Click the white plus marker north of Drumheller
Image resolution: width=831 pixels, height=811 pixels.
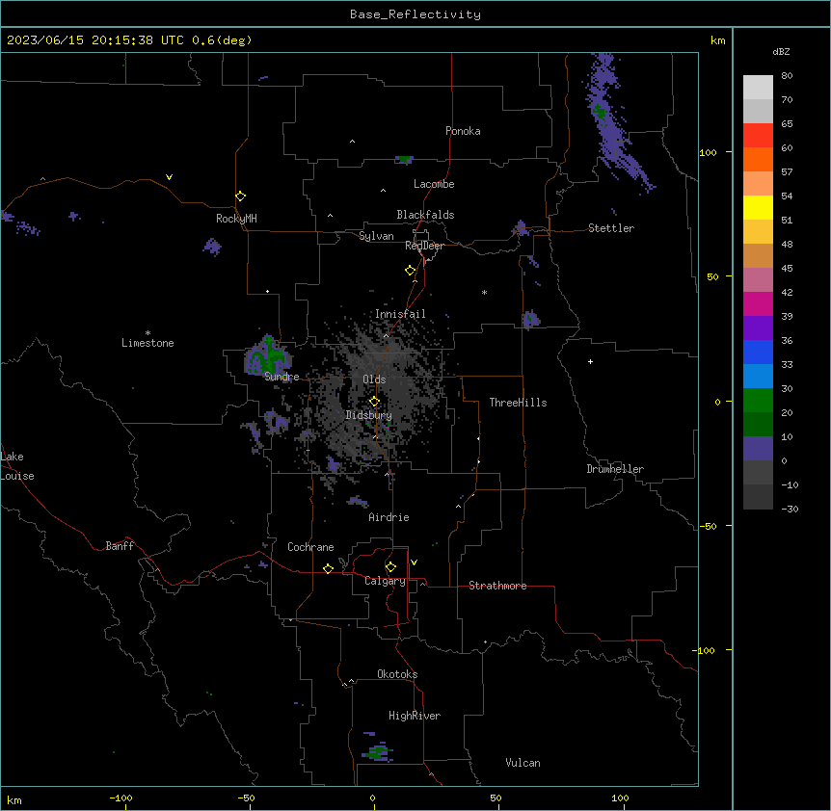point(590,361)
